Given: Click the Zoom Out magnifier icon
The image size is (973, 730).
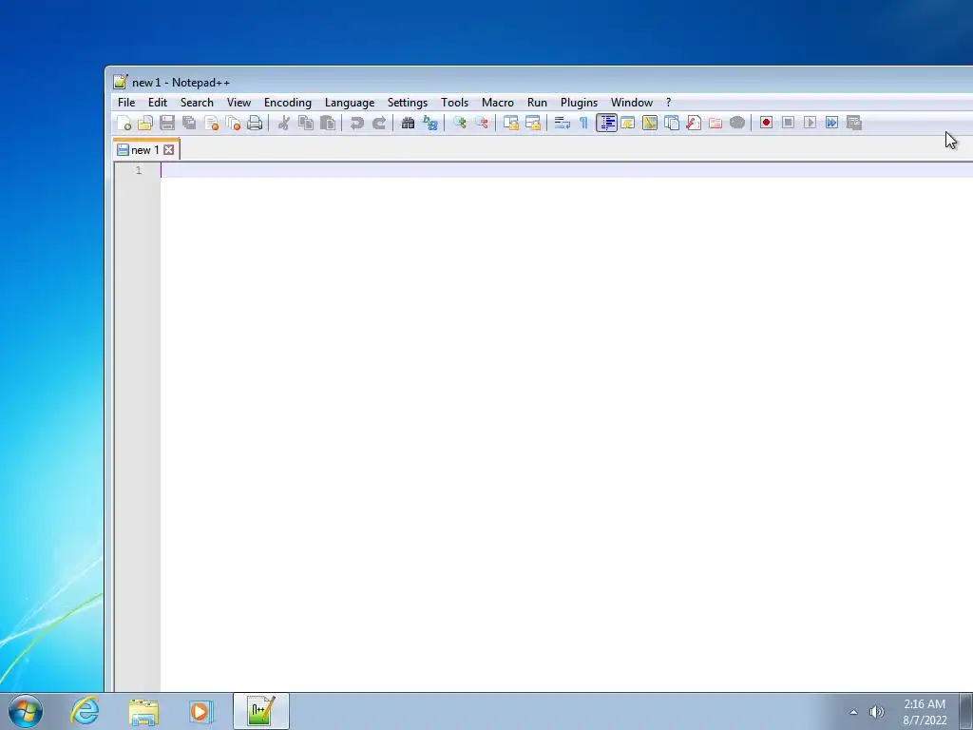Looking at the screenshot, I should (481, 123).
